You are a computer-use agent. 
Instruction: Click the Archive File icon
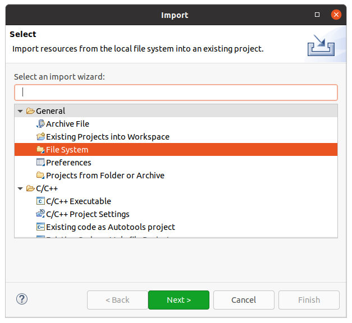coord(40,124)
